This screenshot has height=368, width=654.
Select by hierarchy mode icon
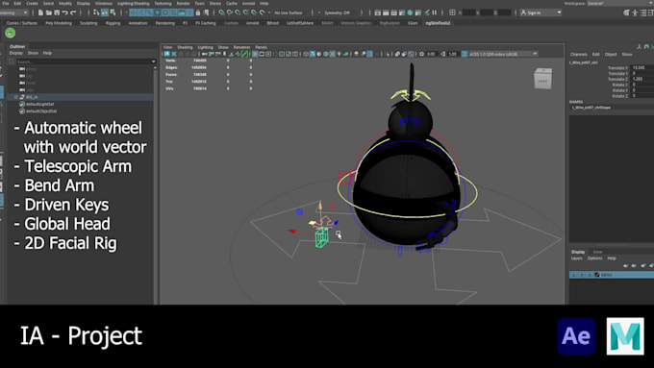[96, 12]
